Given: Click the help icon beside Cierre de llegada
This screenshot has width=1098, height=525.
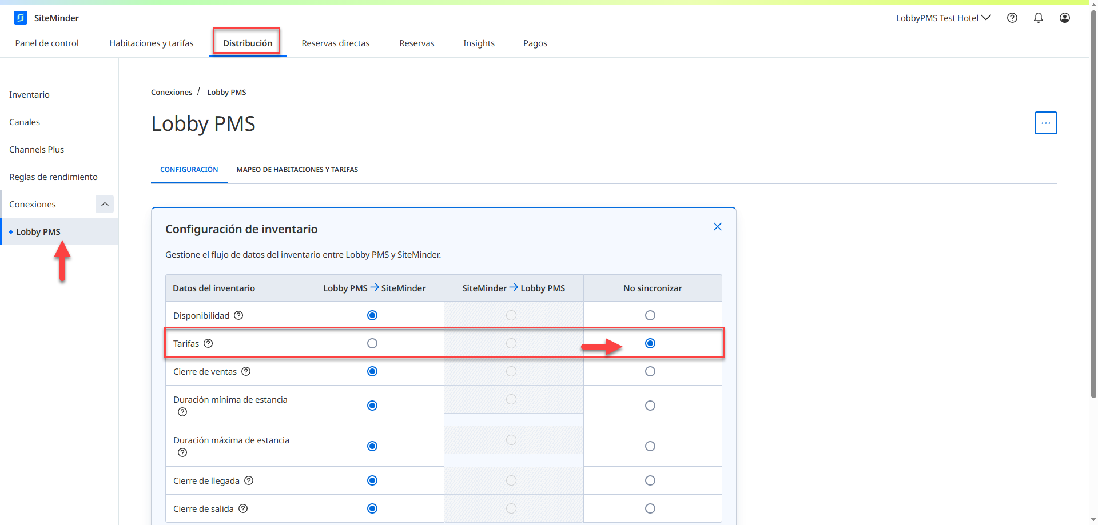Looking at the screenshot, I should tap(249, 480).
